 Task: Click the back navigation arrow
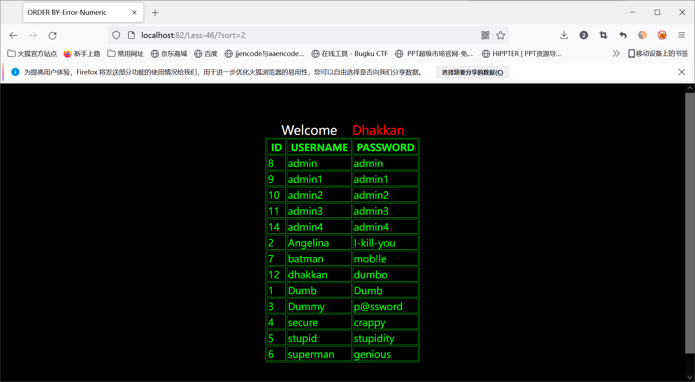pyautogui.click(x=13, y=35)
